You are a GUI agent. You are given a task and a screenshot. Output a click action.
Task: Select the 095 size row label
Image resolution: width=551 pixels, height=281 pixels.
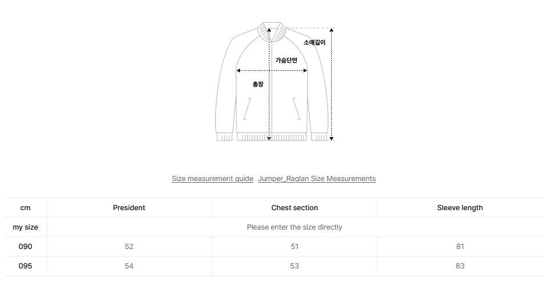(25, 266)
